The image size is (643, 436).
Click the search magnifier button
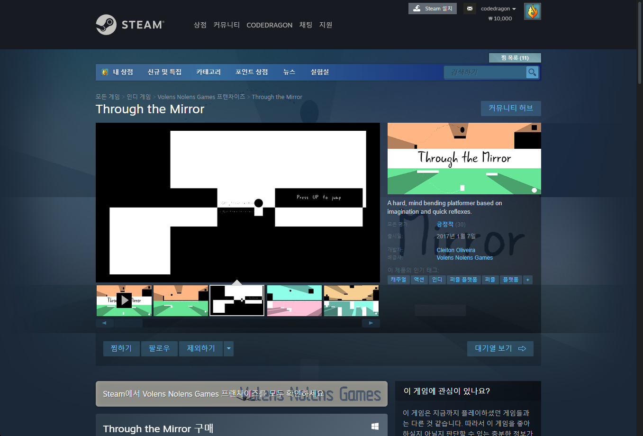(533, 72)
